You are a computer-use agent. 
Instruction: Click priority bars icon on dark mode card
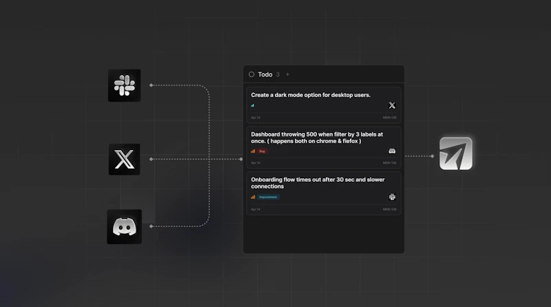[253, 105]
